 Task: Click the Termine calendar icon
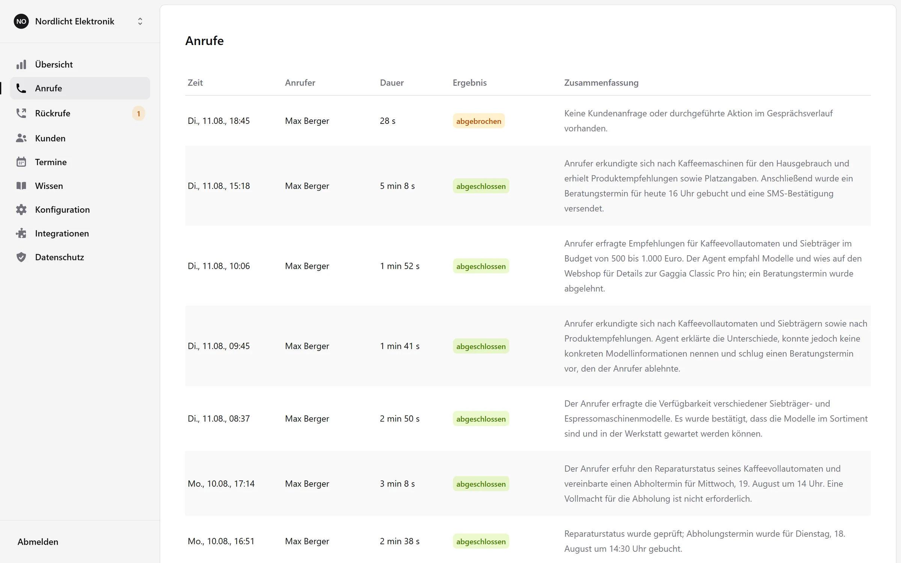click(21, 162)
